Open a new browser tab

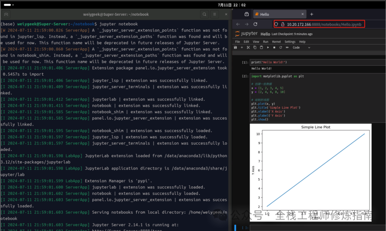click(311, 14)
